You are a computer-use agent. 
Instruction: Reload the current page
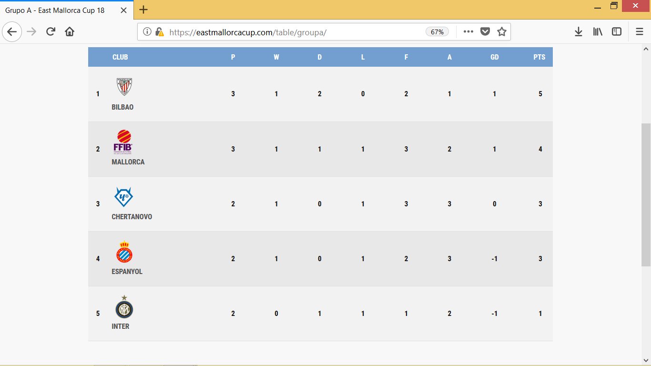[x=51, y=32]
